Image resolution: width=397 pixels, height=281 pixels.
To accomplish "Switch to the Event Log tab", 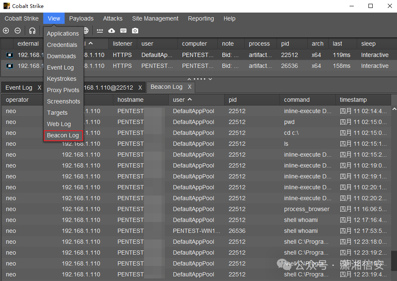I will pos(18,87).
